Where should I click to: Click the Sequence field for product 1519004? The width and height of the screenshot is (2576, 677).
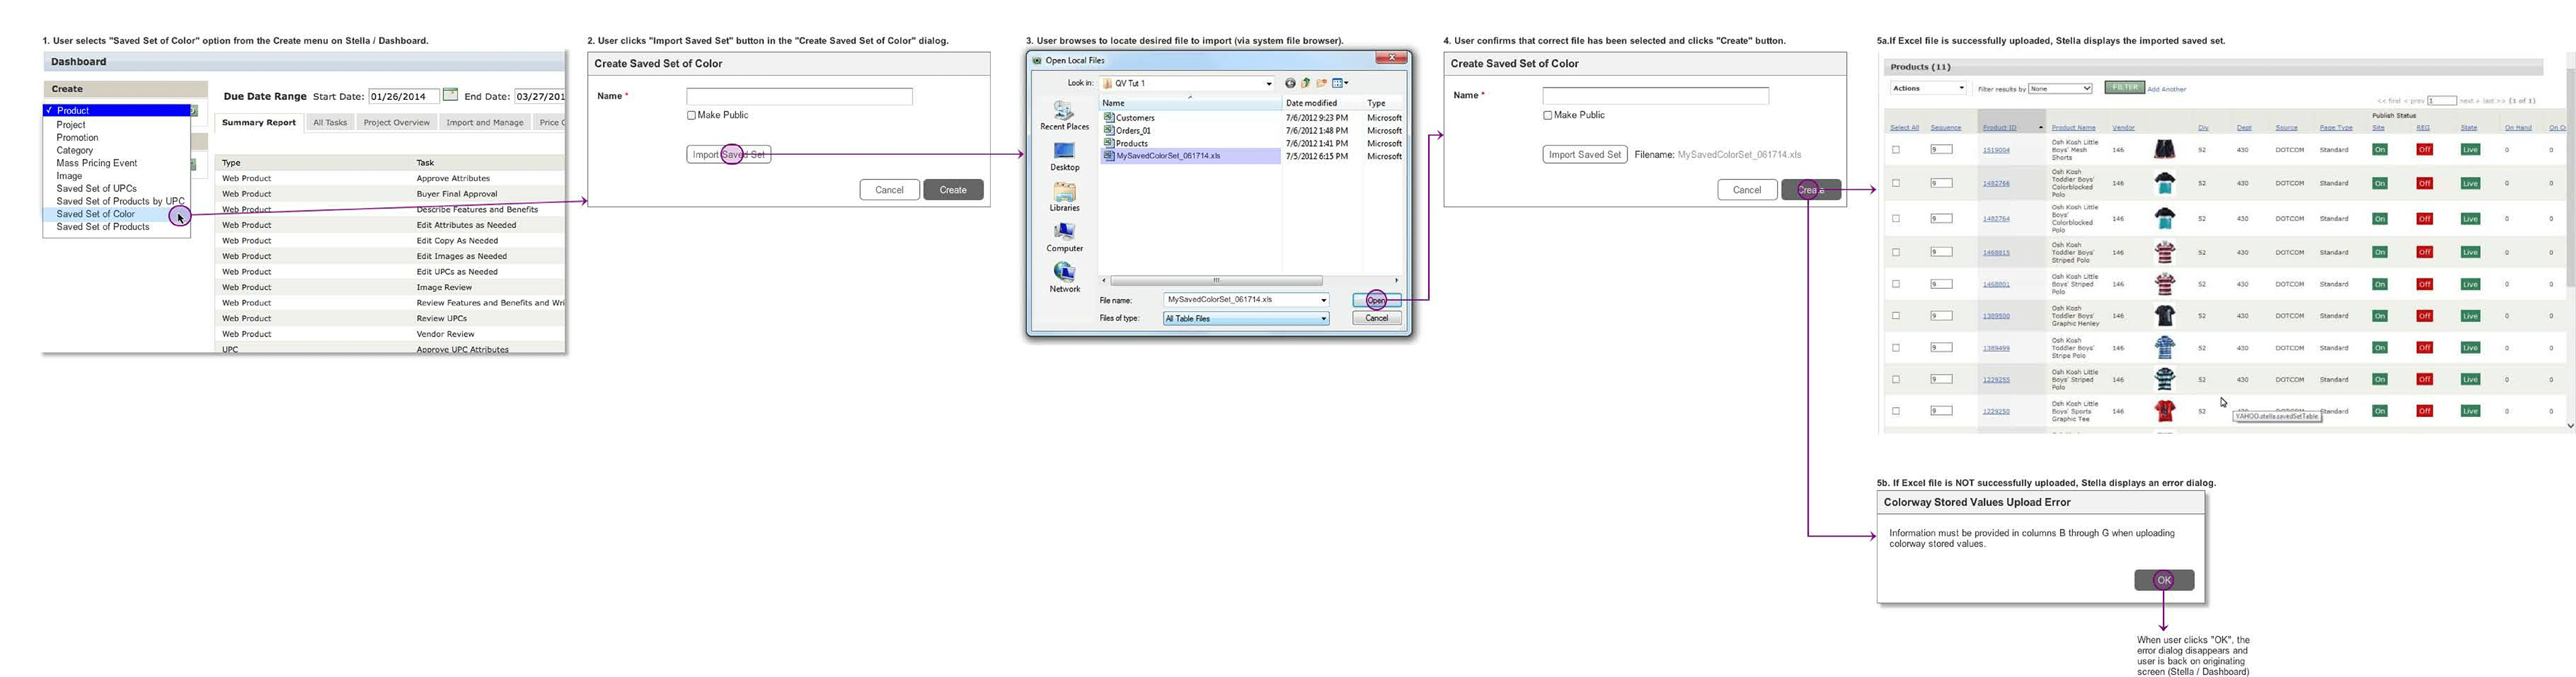click(x=1941, y=149)
